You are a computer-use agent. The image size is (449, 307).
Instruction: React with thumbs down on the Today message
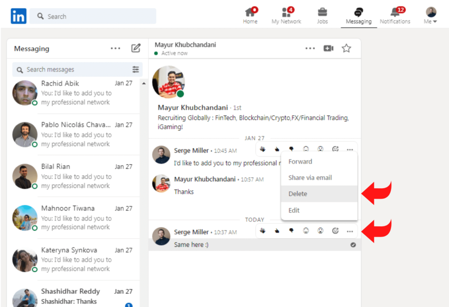point(291,232)
